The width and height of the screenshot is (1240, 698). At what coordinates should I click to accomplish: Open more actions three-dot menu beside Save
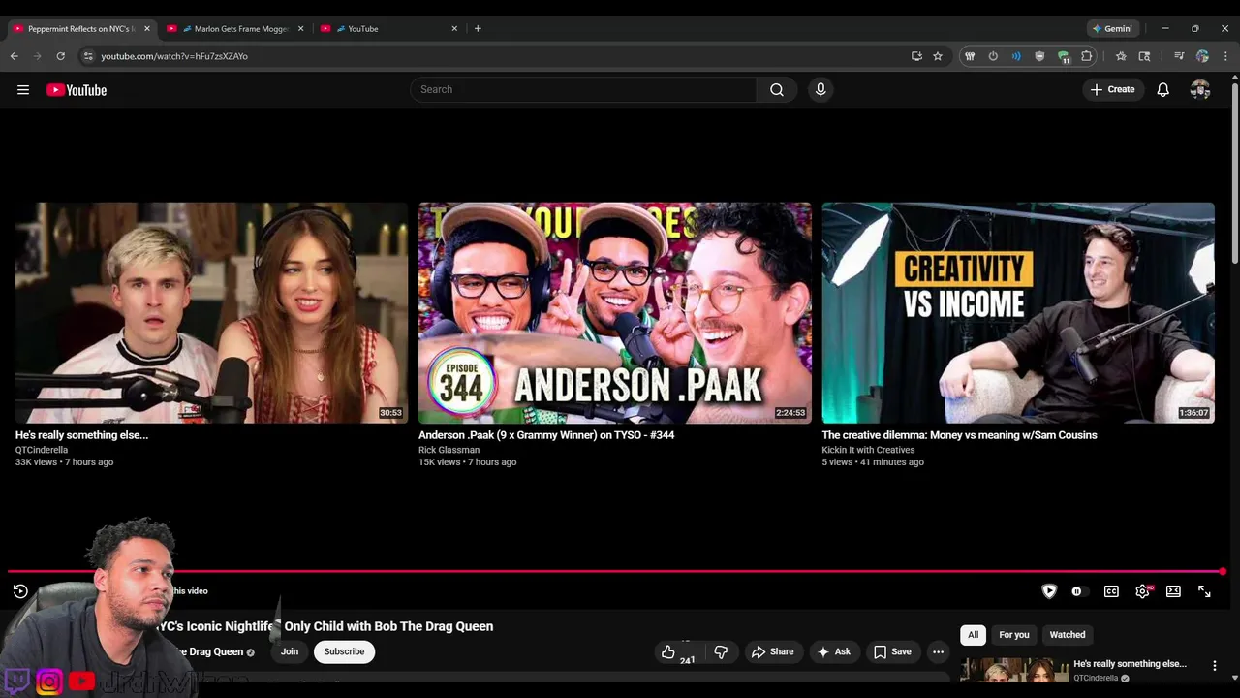click(938, 652)
